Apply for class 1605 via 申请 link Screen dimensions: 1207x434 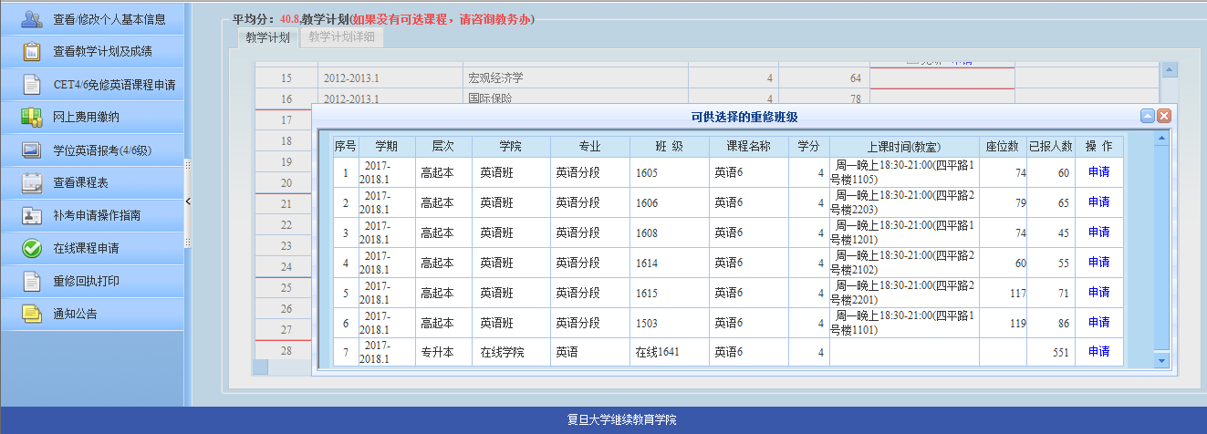coord(1098,172)
